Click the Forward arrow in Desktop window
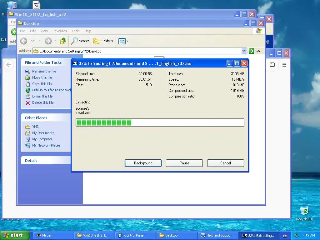 (48, 41)
